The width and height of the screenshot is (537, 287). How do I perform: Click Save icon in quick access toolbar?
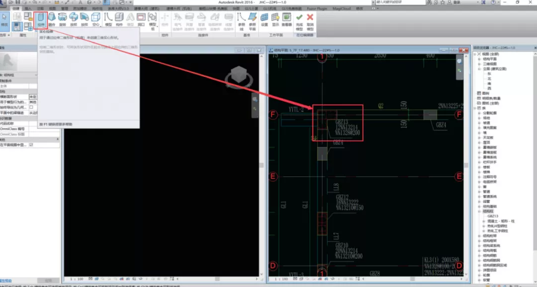(18, 2)
